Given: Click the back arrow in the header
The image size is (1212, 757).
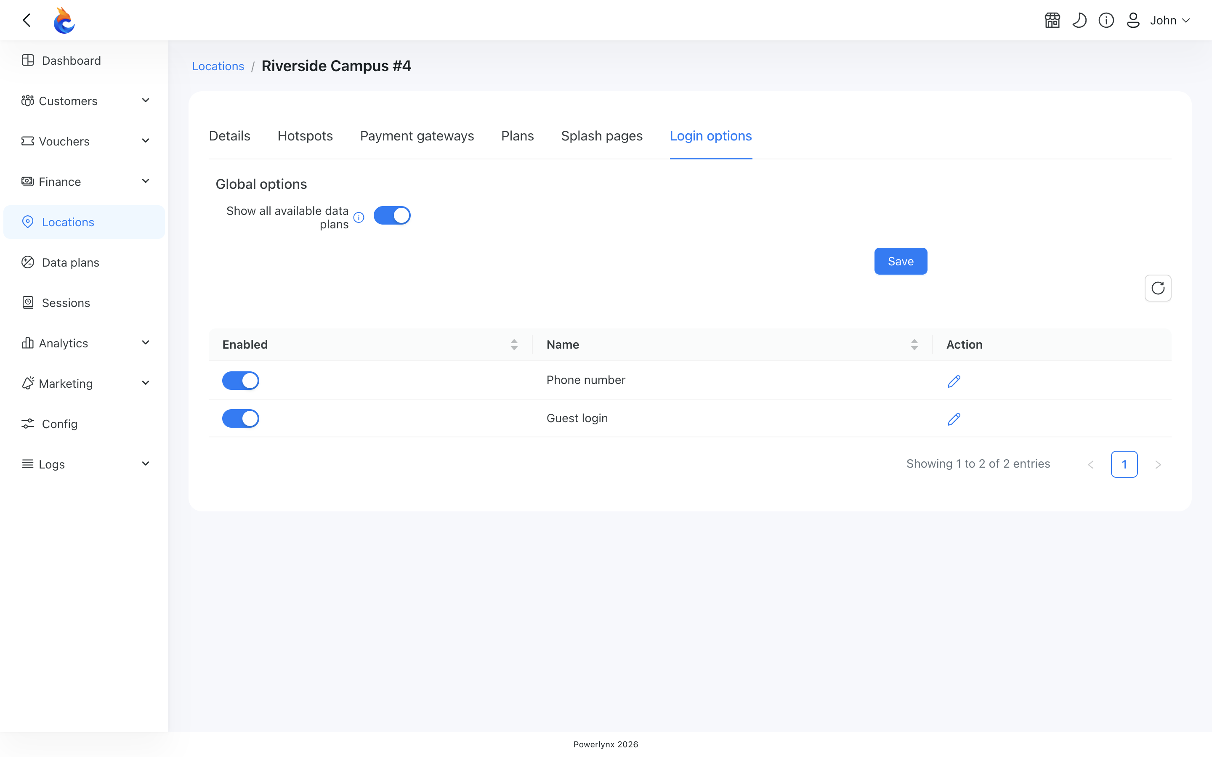Looking at the screenshot, I should [x=27, y=20].
